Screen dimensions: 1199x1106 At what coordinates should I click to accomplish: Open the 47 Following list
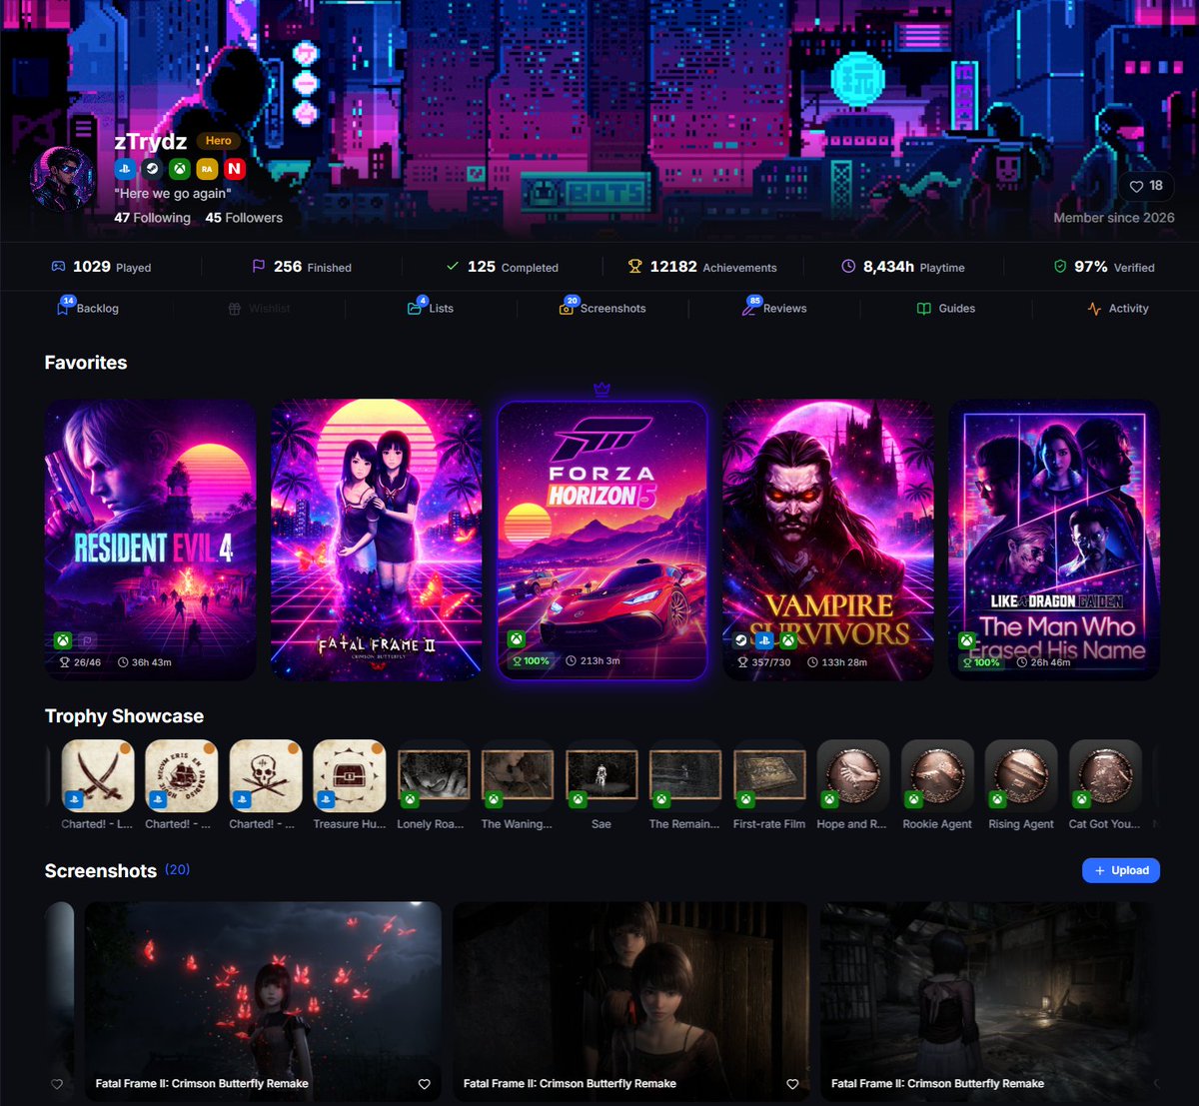(152, 218)
